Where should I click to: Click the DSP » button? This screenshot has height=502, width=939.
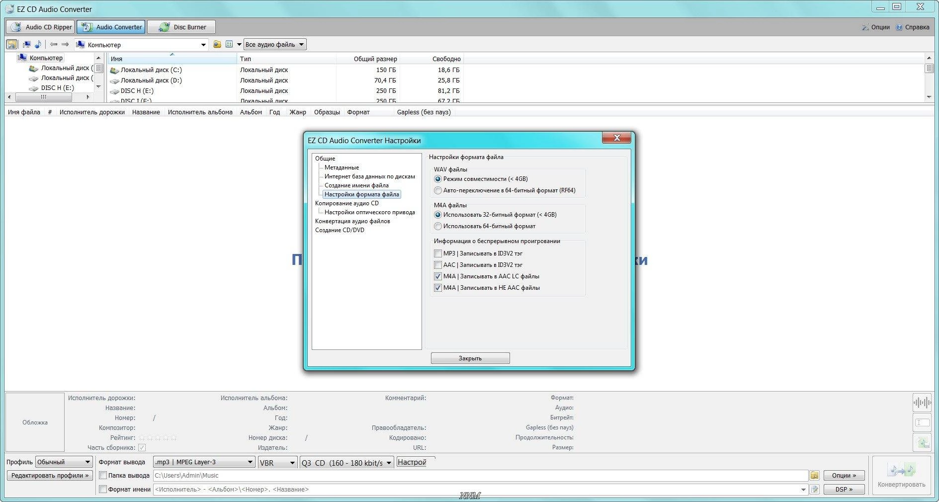click(844, 489)
